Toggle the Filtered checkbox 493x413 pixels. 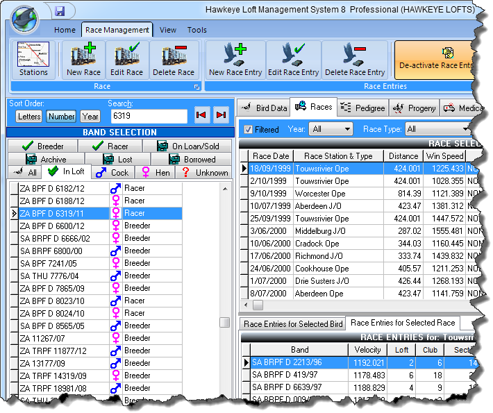coord(249,129)
